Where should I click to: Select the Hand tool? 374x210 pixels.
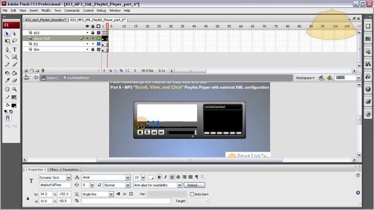(7, 89)
